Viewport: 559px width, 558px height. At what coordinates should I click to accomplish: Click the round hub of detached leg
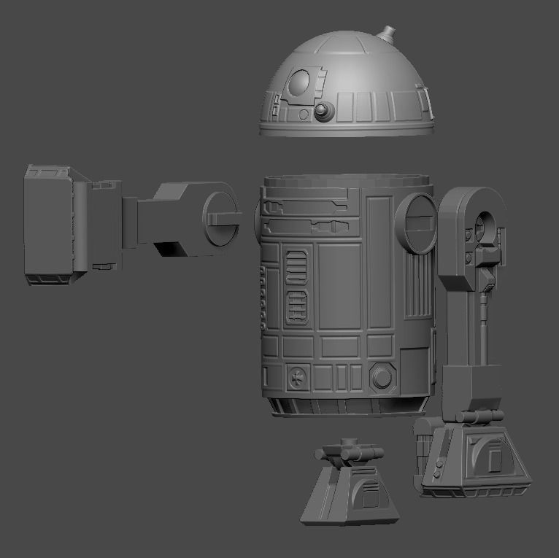(x=222, y=219)
